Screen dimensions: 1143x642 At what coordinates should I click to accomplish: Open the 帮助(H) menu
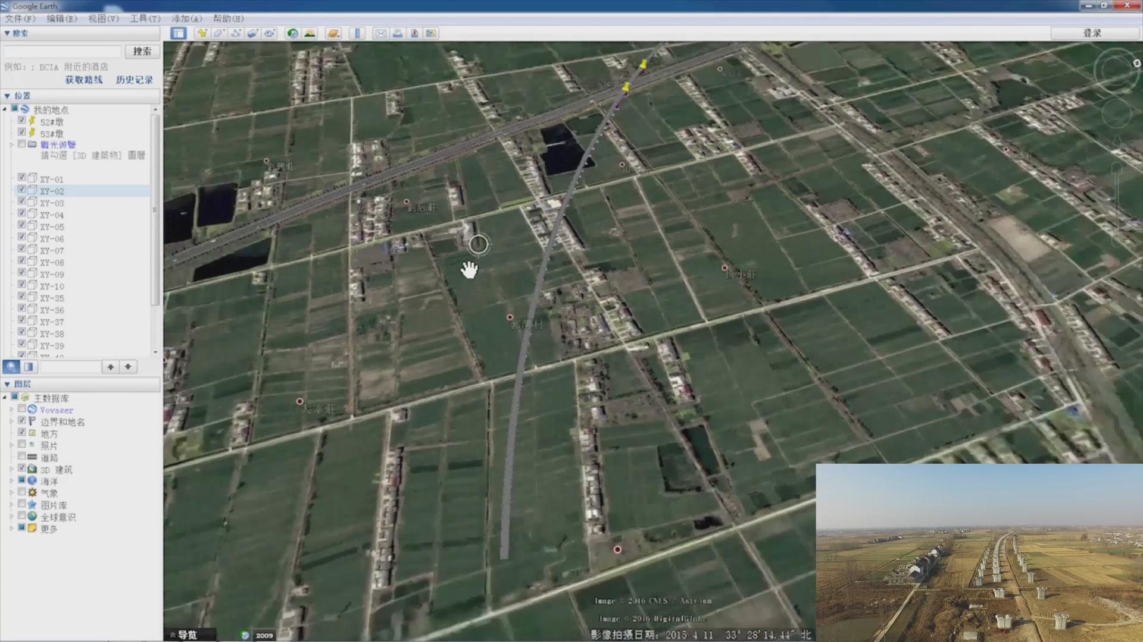click(229, 18)
